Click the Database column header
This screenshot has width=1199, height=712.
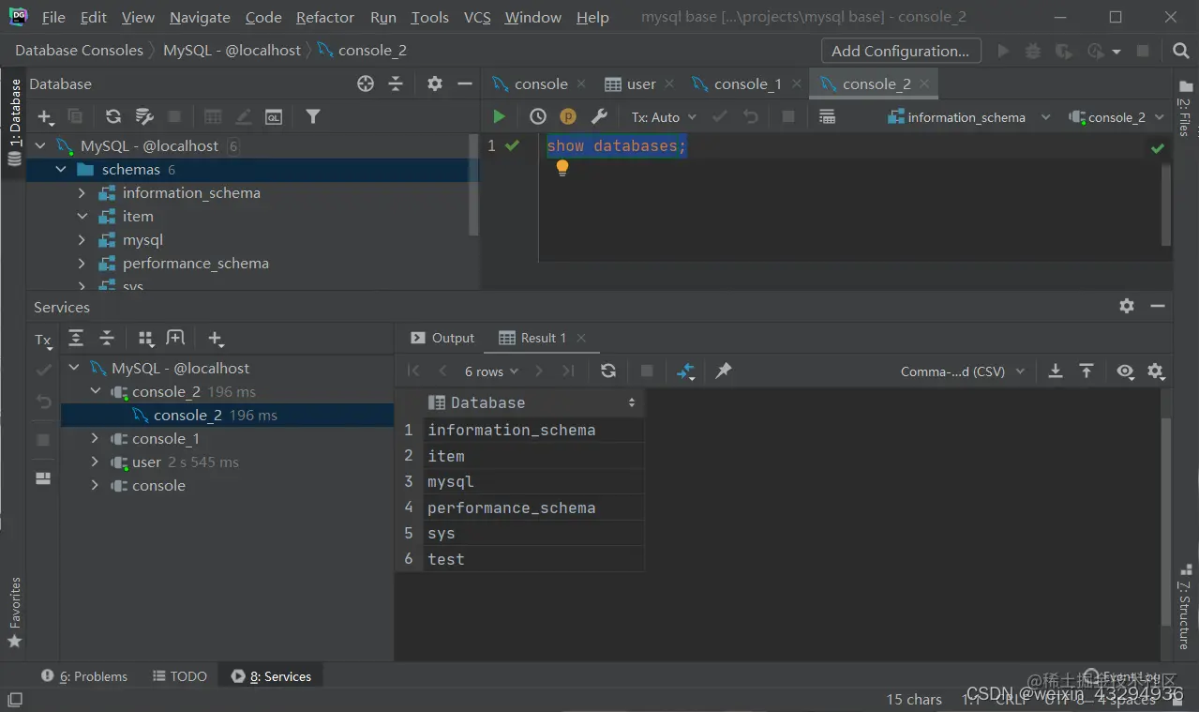pyautogui.click(x=532, y=402)
